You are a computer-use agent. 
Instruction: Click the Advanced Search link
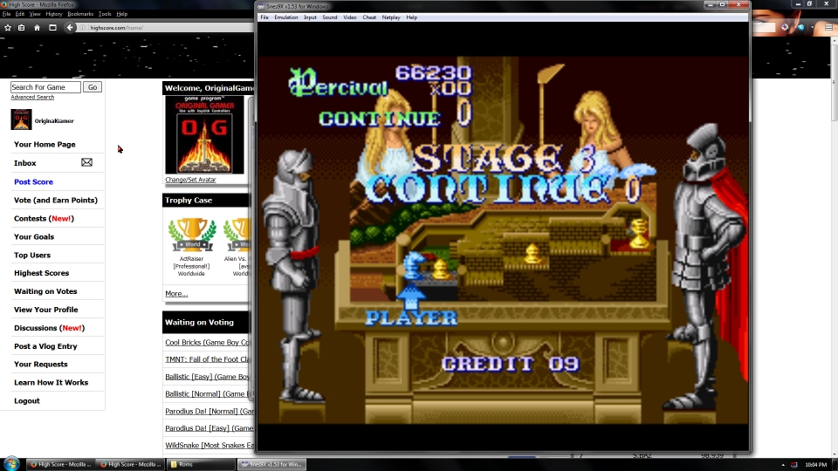(32, 98)
